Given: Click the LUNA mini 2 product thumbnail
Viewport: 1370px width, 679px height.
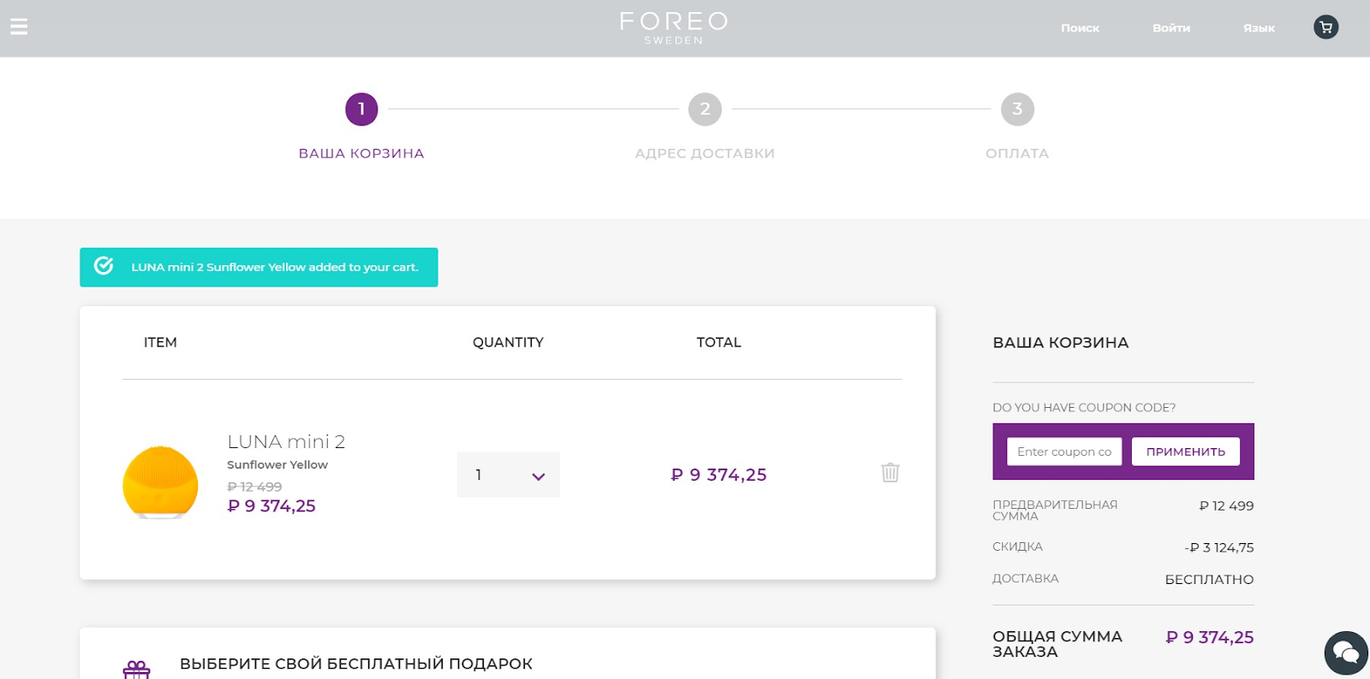Looking at the screenshot, I should click(x=160, y=482).
